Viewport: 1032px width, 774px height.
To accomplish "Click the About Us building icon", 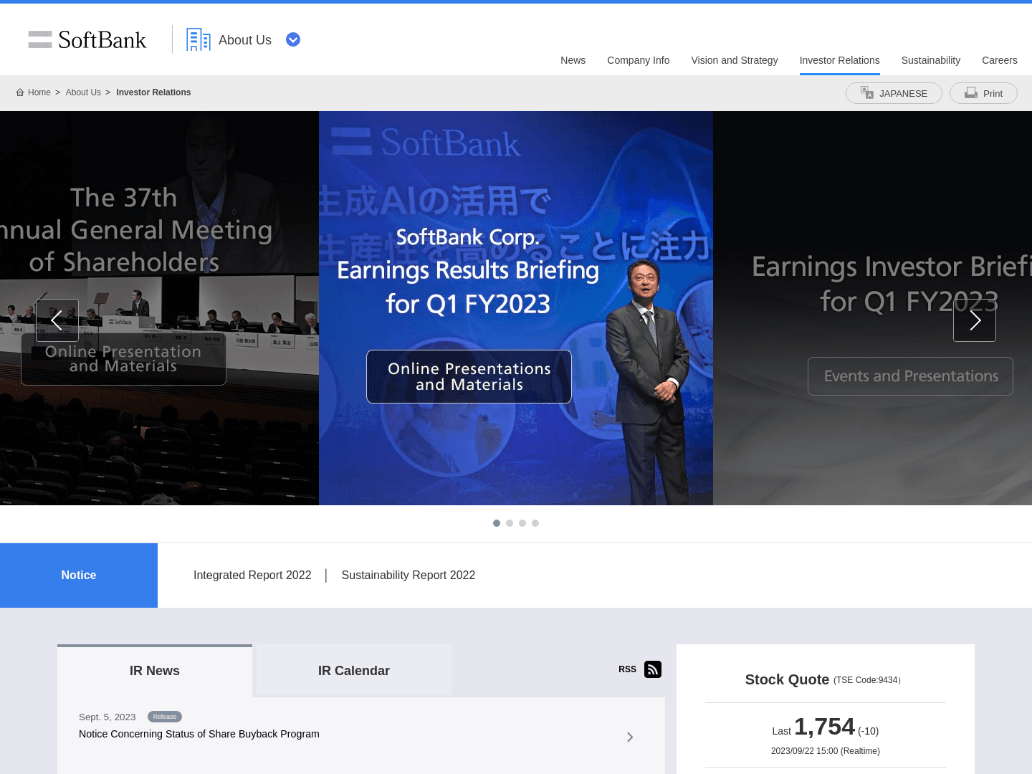I will 198,40.
